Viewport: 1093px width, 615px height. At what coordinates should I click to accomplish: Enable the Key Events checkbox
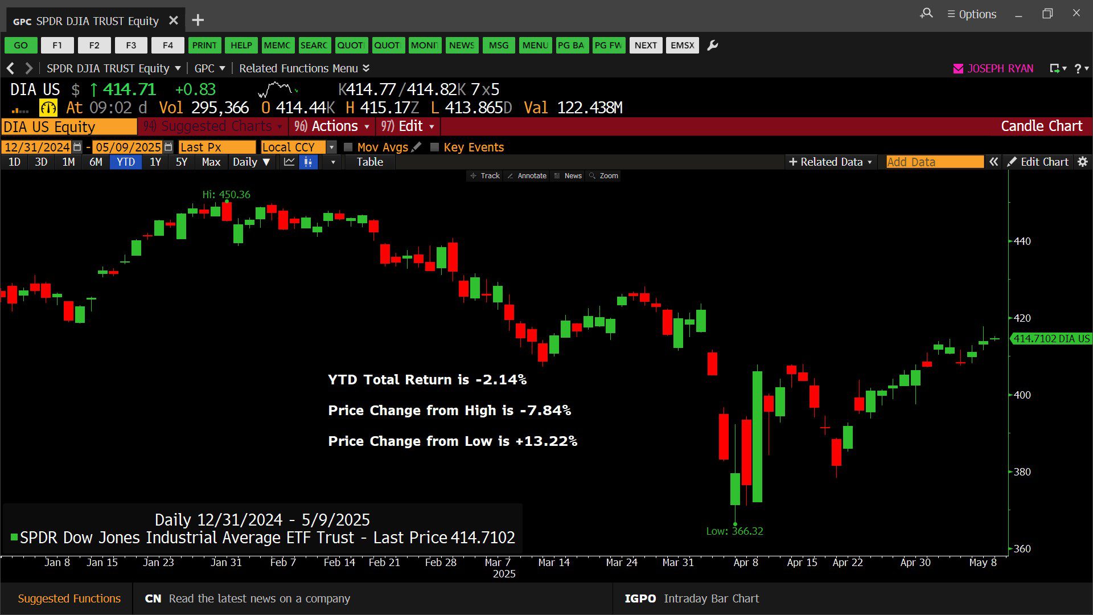point(435,147)
